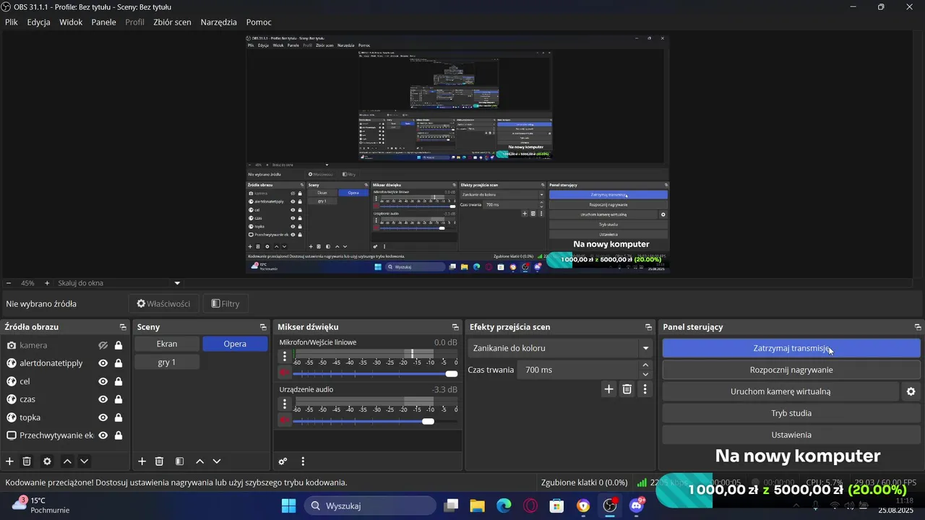Open three-dot menu for Urządzenie audio

285,403
